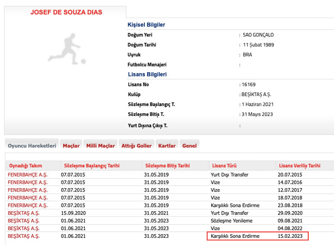
Task: Select the Oyuncu Hareketleri tab
Action: (32, 146)
